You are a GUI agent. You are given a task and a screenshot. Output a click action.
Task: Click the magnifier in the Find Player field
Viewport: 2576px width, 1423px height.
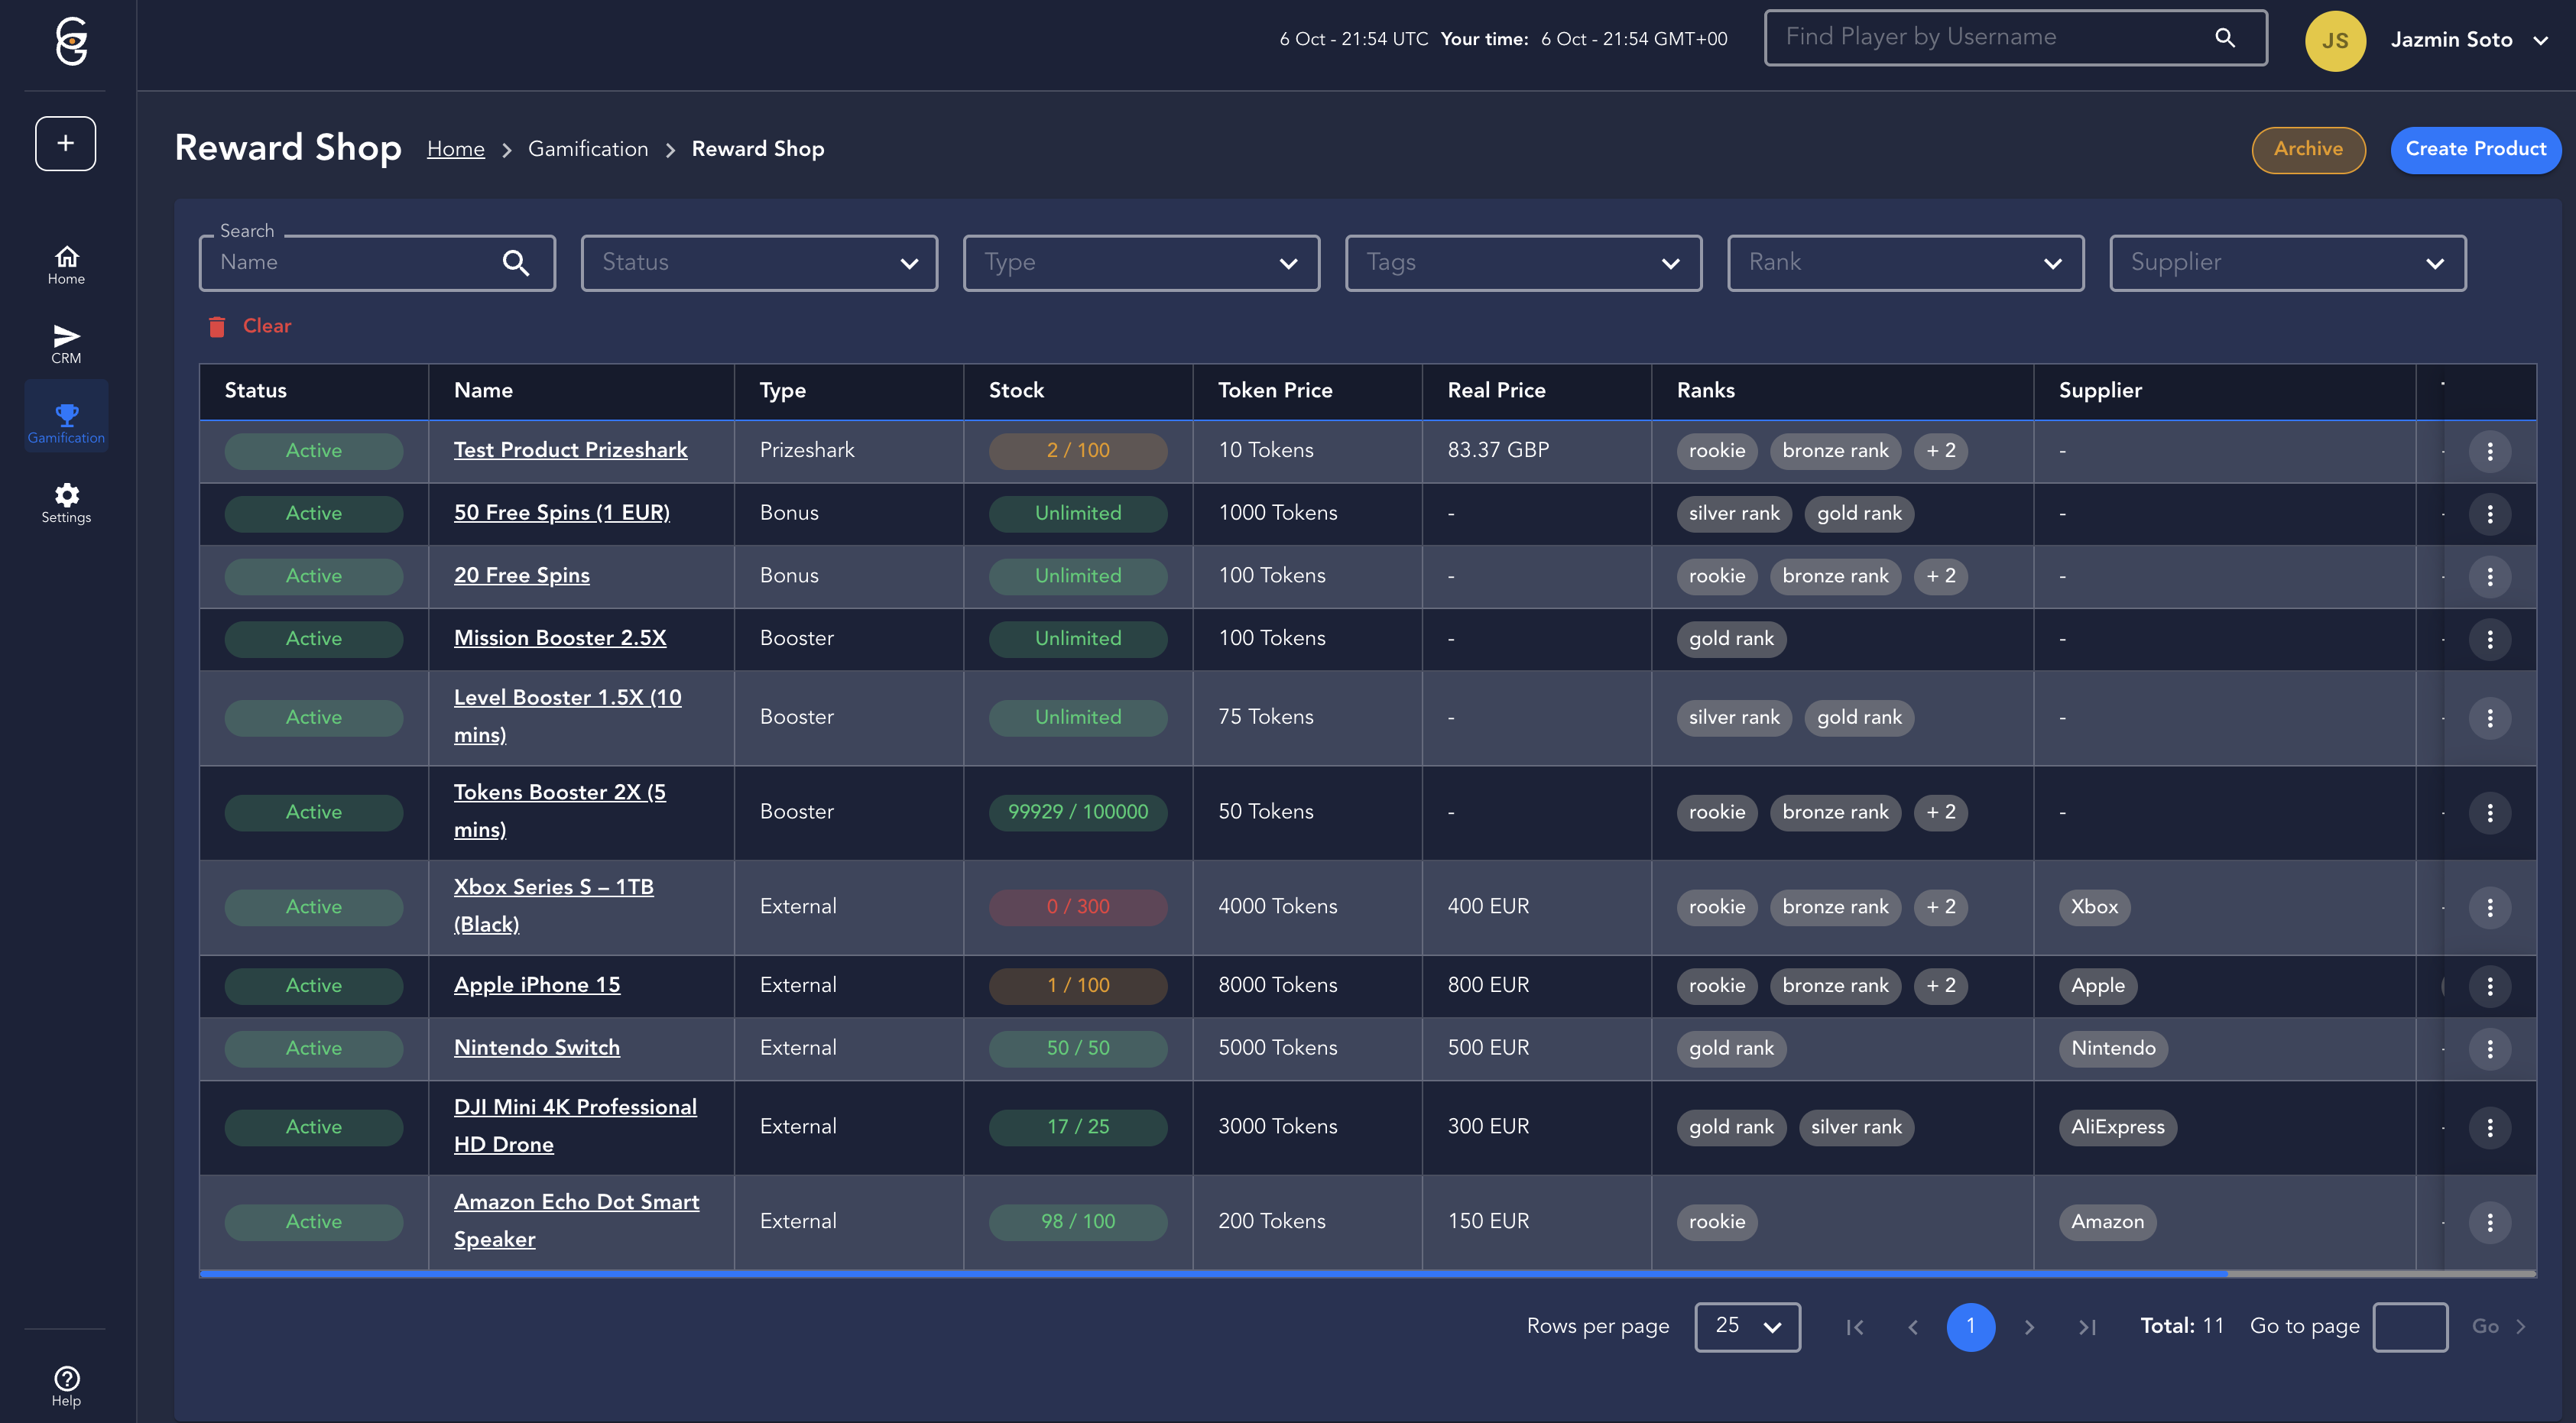point(2224,38)
